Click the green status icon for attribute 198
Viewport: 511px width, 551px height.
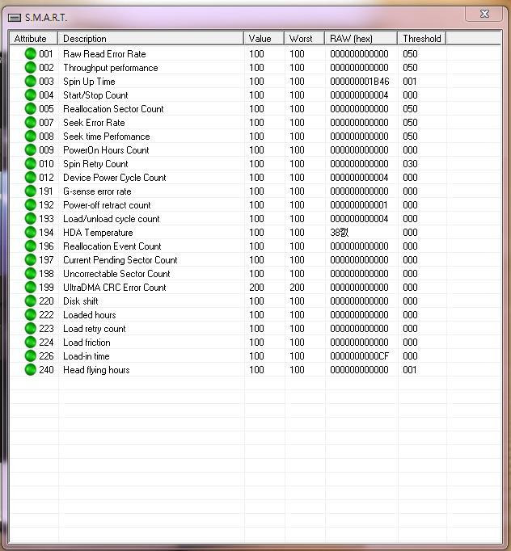31,273
